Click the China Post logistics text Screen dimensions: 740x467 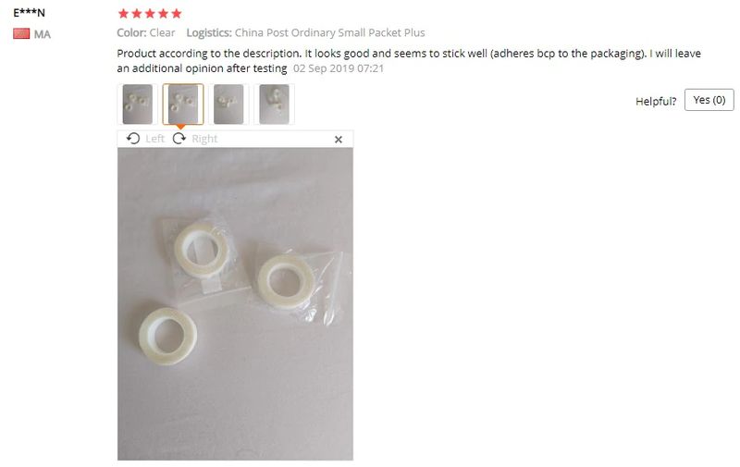tap(330, 32)
